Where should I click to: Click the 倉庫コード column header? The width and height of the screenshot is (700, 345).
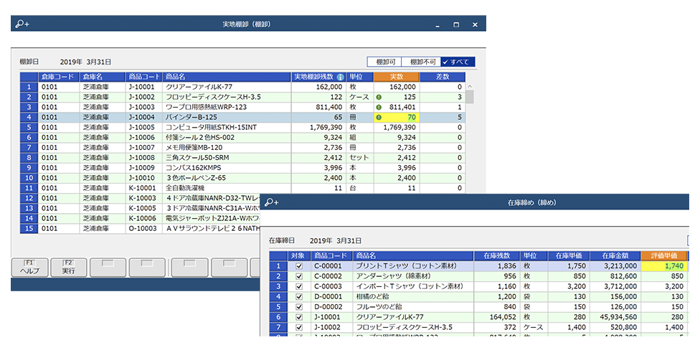pos(60,77)
